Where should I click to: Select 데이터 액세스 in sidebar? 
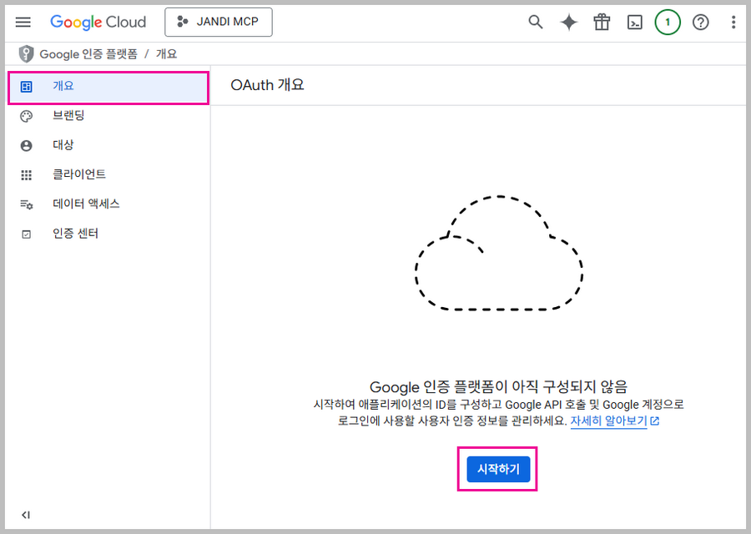click(86, 204)
